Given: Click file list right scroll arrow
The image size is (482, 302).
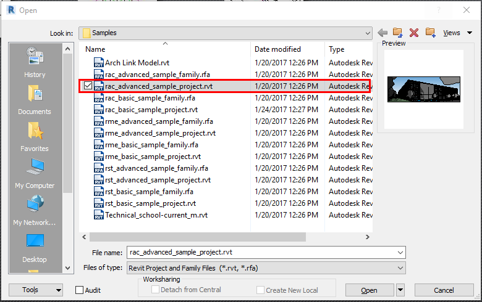Looking at the screenshot, I should click(367, 237).
